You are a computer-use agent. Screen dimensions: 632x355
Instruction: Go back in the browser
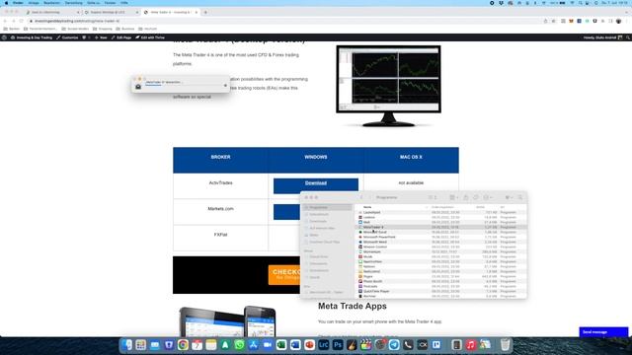[5, 21]
